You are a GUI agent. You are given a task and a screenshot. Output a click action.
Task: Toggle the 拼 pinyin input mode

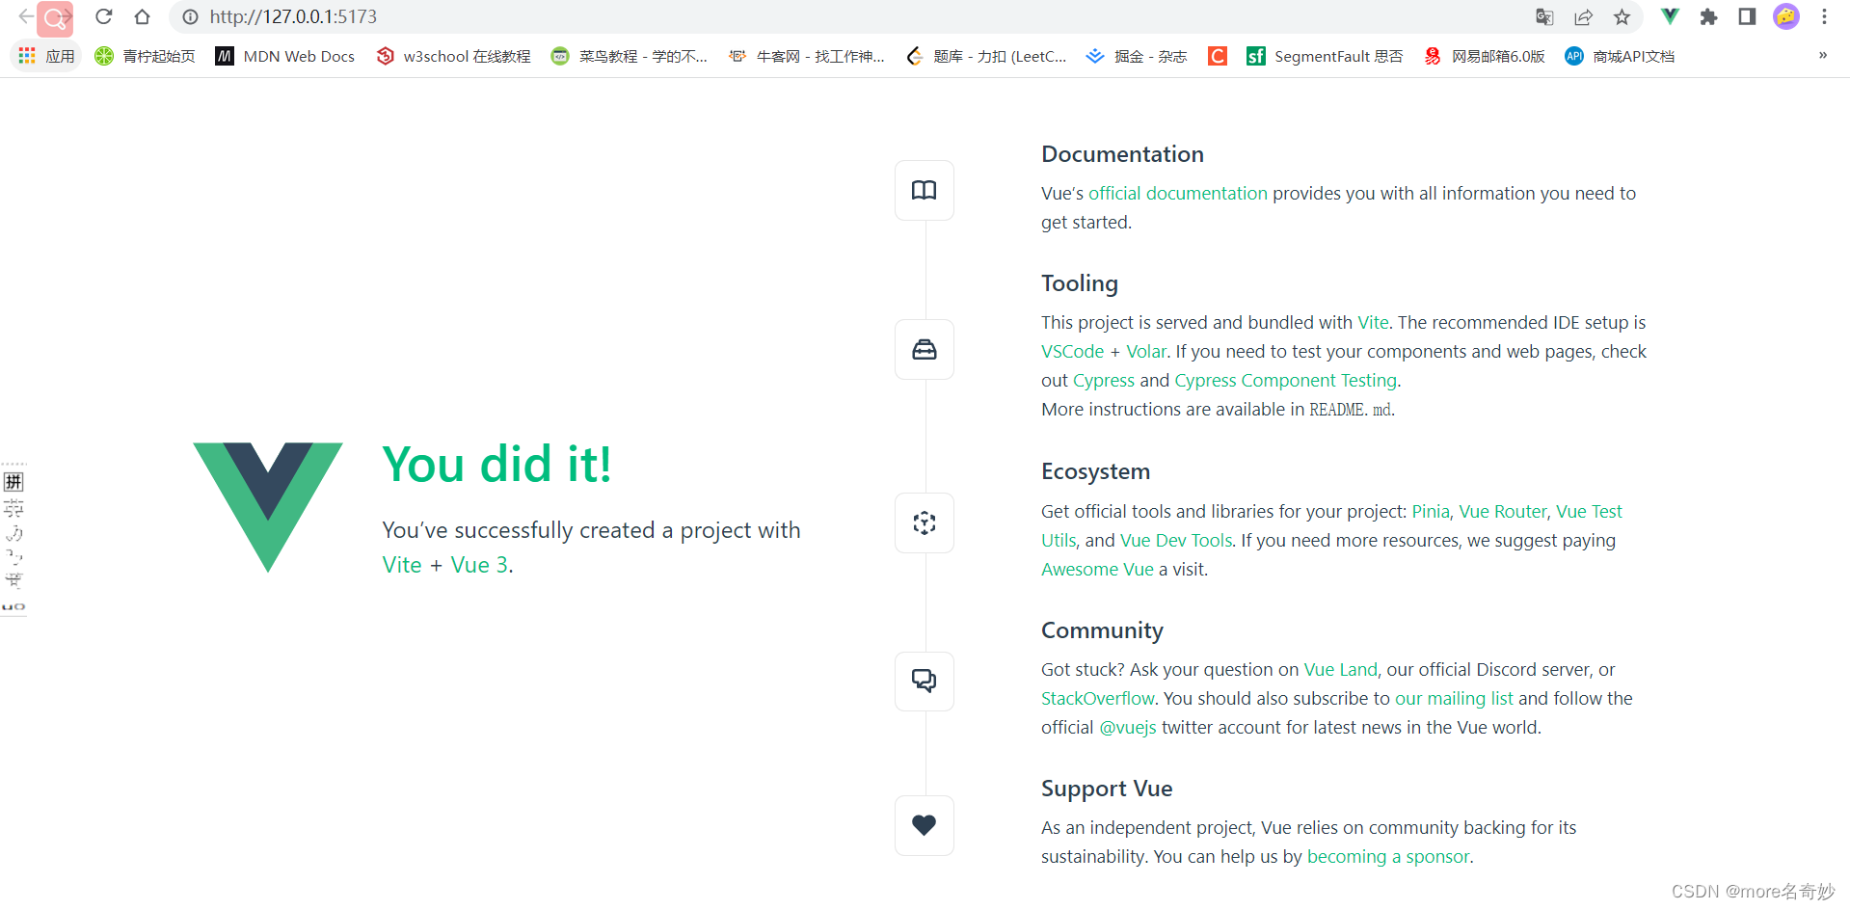(13, 481)
